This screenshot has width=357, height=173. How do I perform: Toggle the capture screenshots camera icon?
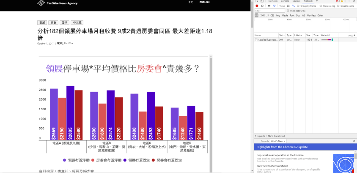(x=268, y=6)
